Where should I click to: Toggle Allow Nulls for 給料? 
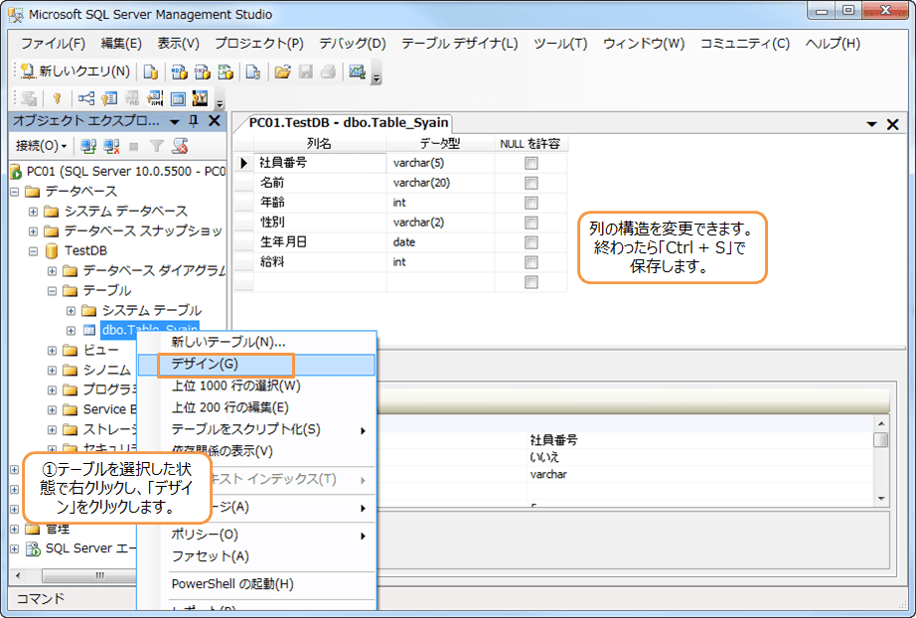[x=532, y=262]
